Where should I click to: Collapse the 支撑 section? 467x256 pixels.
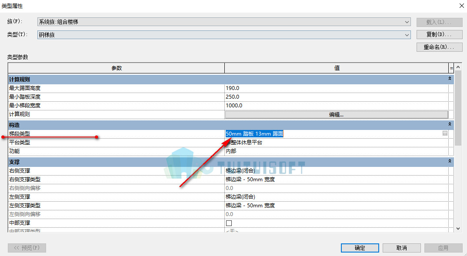pos(450,161)
